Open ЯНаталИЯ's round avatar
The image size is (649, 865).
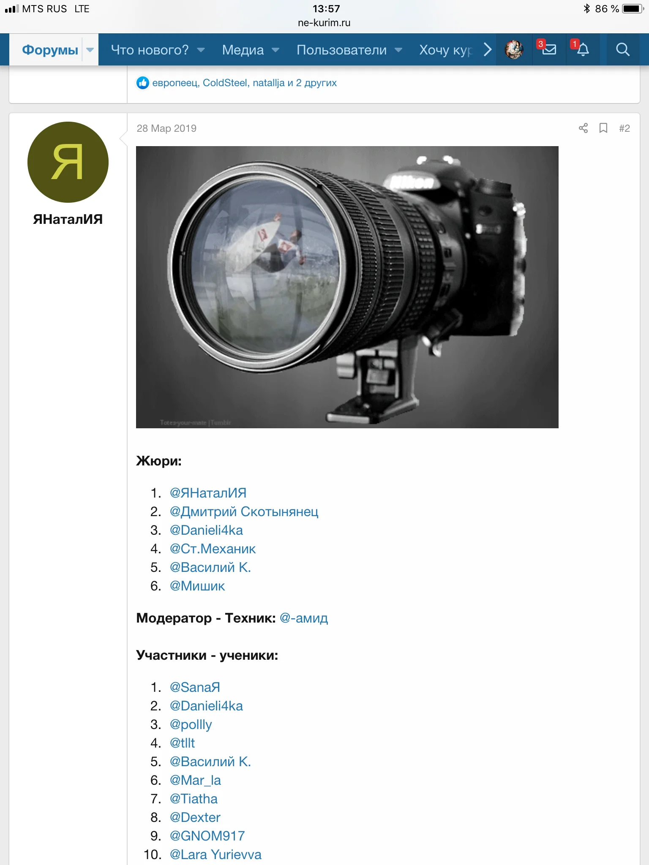tap(68, 162)
